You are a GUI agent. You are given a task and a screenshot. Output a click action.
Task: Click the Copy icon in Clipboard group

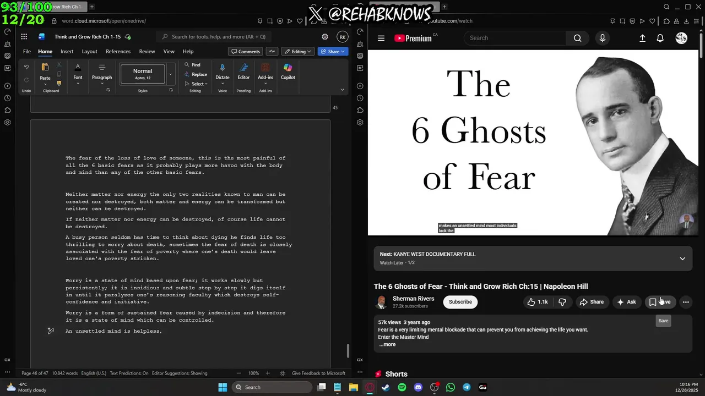pyautogui.click(x=59, y=74)
